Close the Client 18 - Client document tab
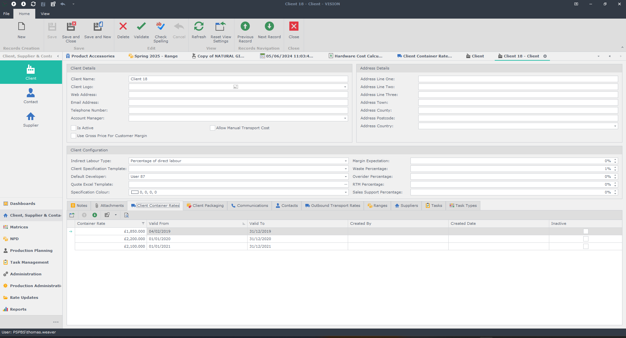 [545, 56]
